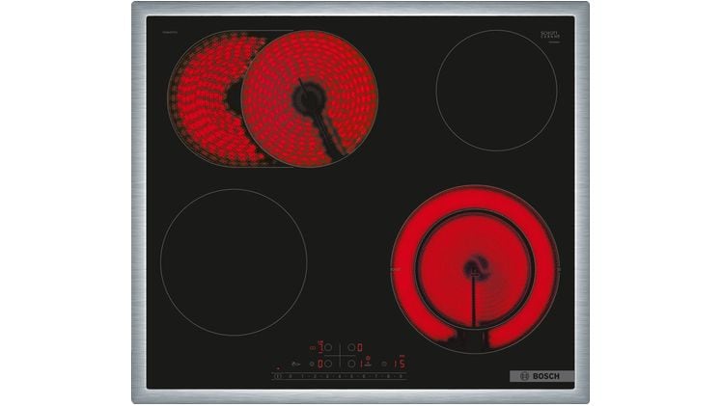
Task: Click the Schott Ceran logo
Action: click(x=550, y=38)
